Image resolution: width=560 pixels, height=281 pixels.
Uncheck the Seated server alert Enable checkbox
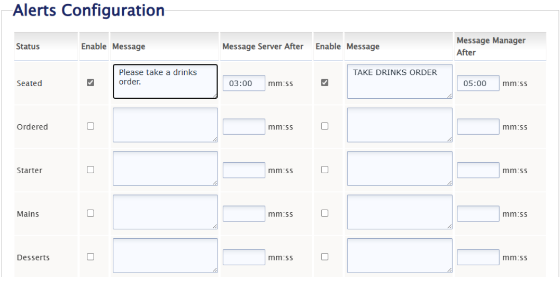90,83
